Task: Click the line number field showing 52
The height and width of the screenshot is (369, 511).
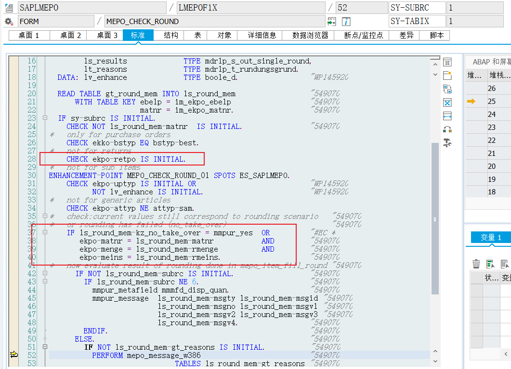Action: click(362, 8)
